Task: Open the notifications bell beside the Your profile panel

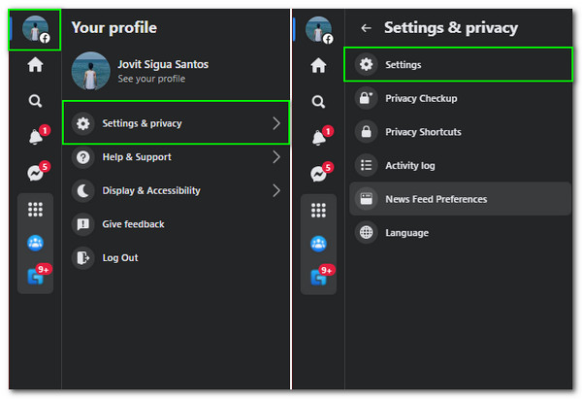Action: (x=35, y=137)
